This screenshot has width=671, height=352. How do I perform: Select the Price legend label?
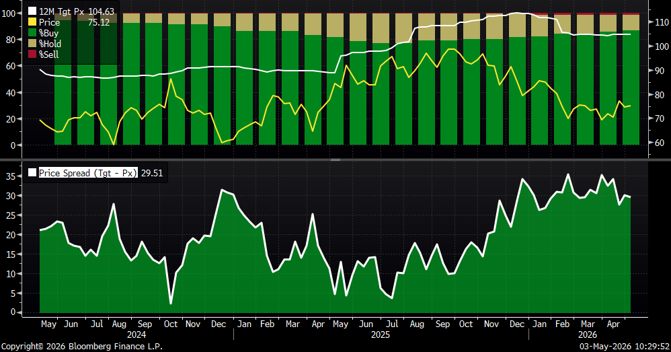click(x=49, y=22)
